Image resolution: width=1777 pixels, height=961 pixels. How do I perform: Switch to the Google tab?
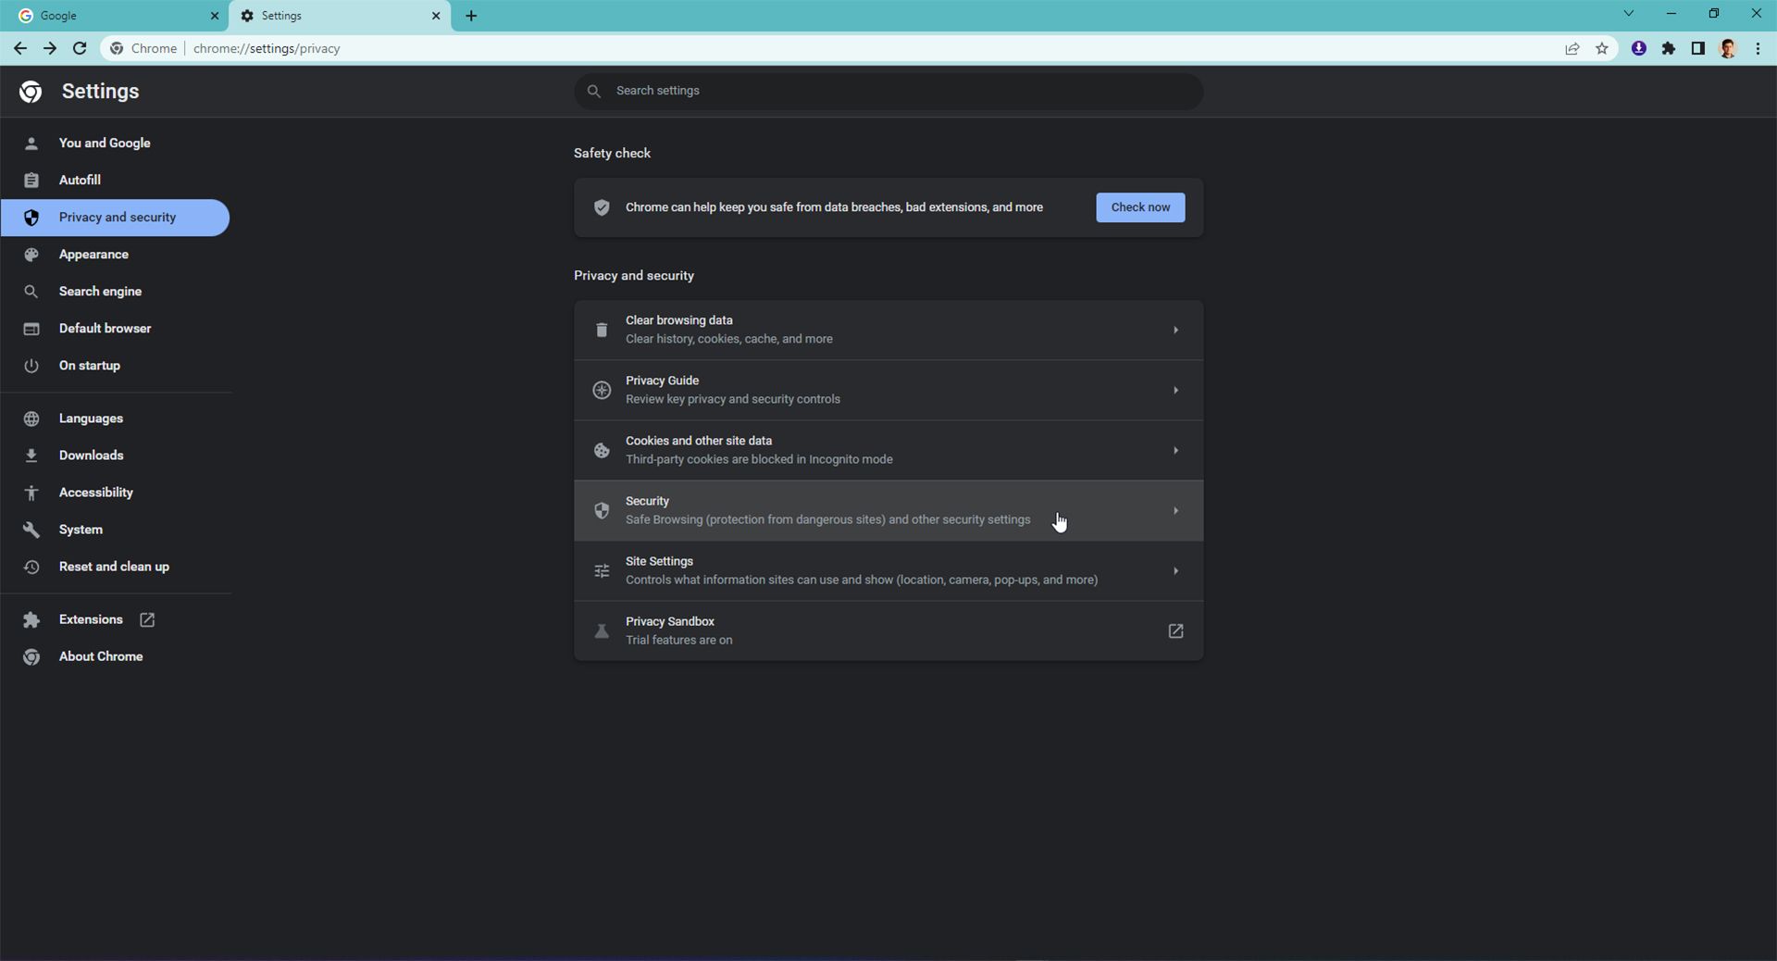coord(111,16)
